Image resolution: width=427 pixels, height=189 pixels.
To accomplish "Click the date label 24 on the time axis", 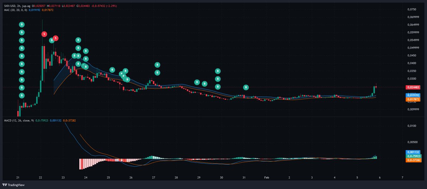I will (86, 177).
